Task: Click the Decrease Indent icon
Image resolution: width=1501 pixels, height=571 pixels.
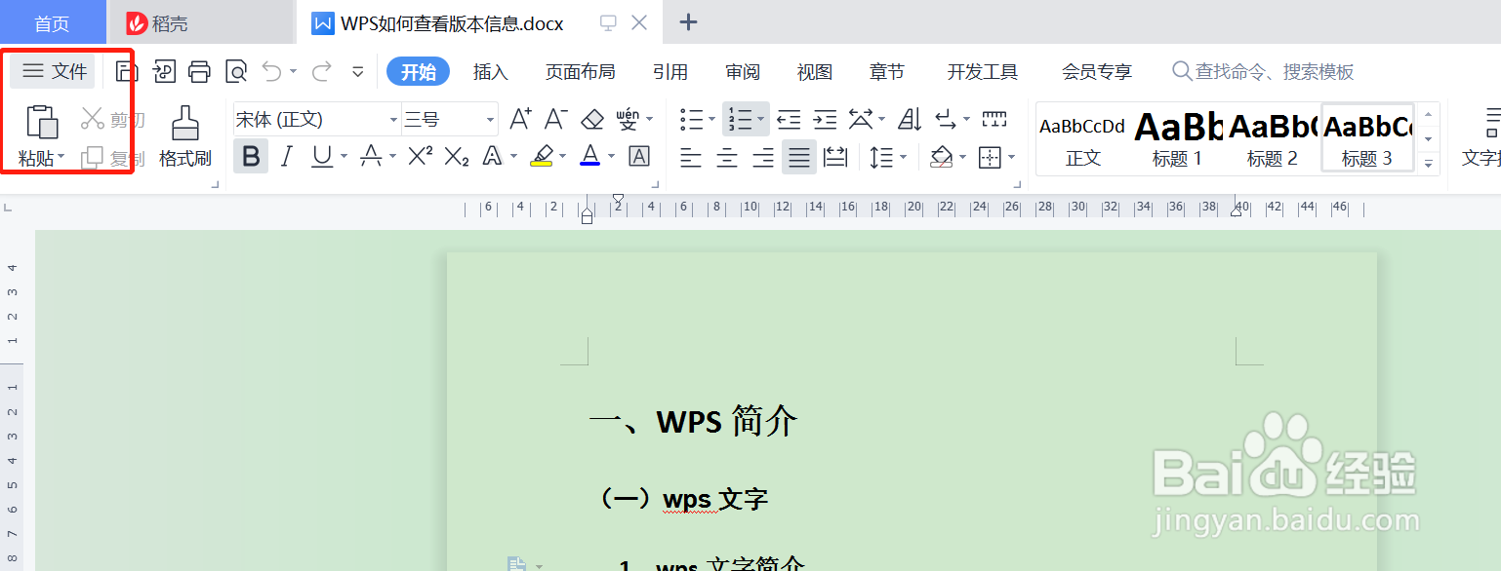Action: pos(789,119)
